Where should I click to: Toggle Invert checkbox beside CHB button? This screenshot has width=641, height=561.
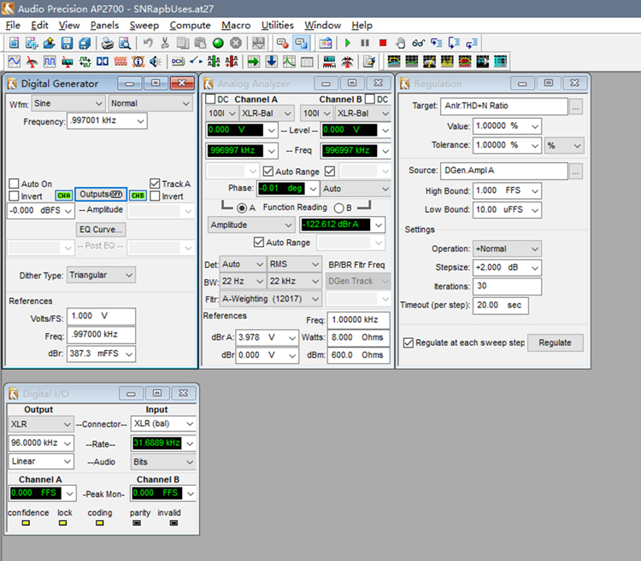(x=155, y=196)
